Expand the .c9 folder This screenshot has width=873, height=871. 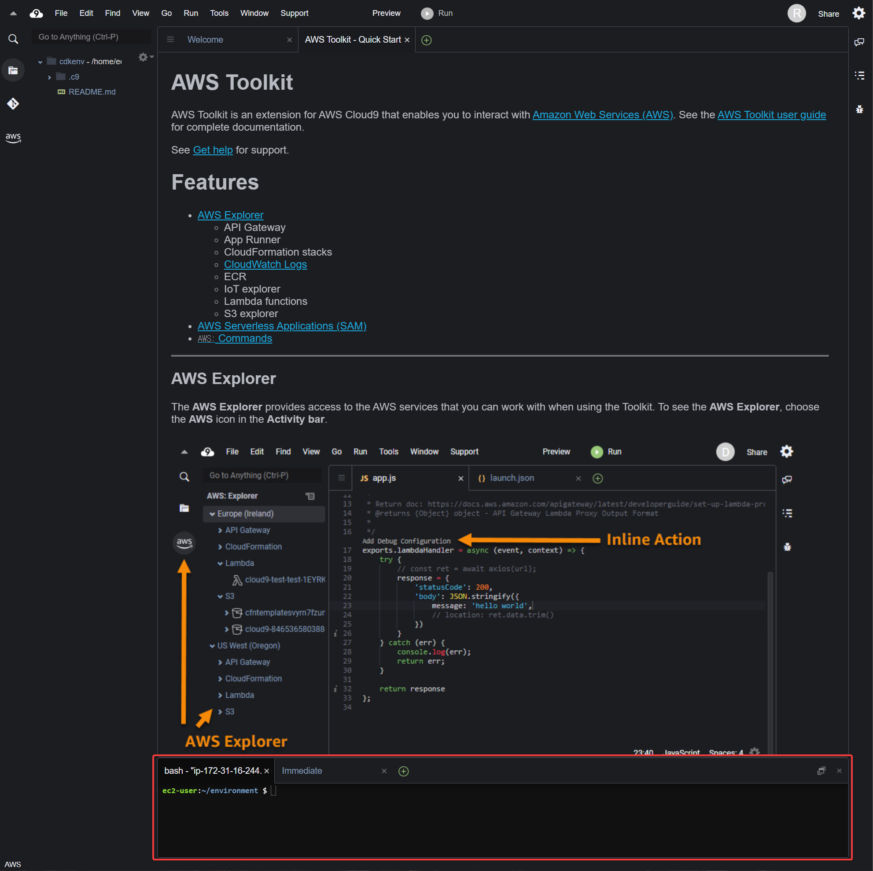click(x=49, y=77)
